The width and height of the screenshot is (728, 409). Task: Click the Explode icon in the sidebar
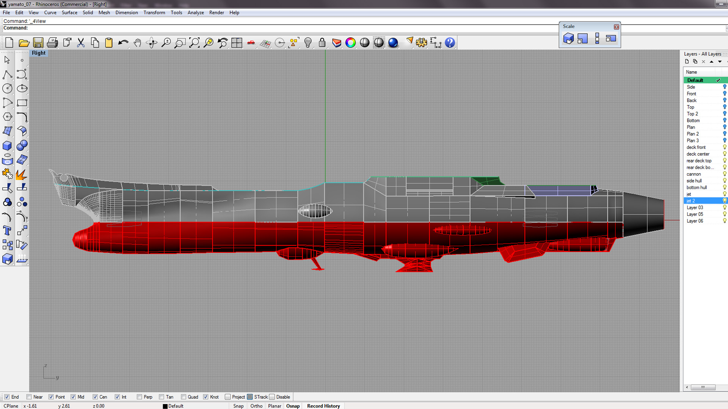tap(22, 174)
